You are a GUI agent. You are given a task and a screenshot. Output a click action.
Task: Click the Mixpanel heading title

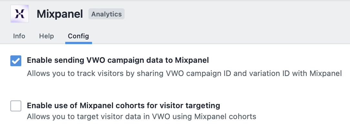(60, 14)
